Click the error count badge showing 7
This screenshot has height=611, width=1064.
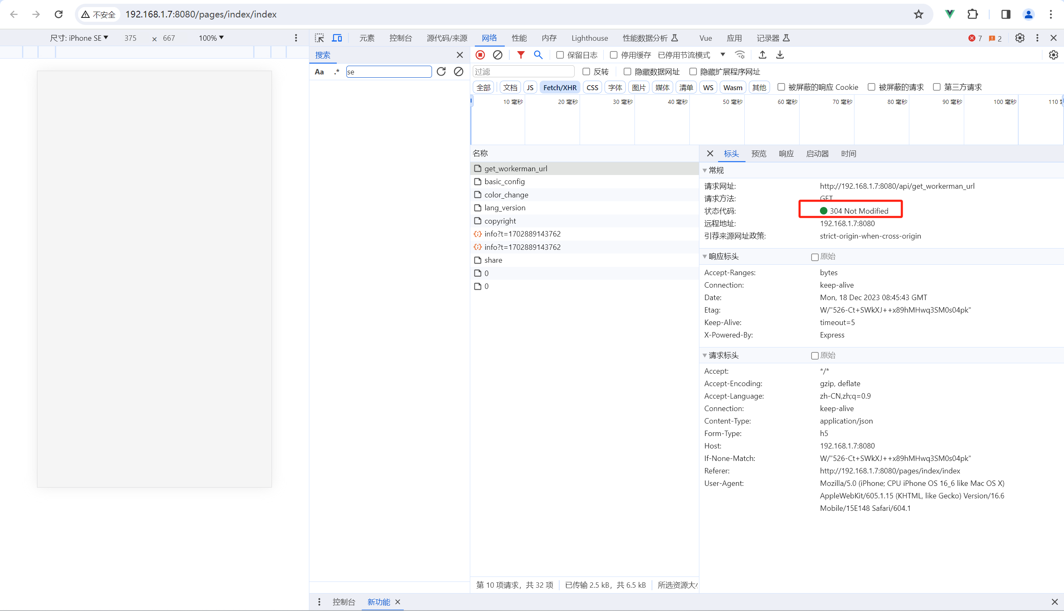[x=975, y=38]
